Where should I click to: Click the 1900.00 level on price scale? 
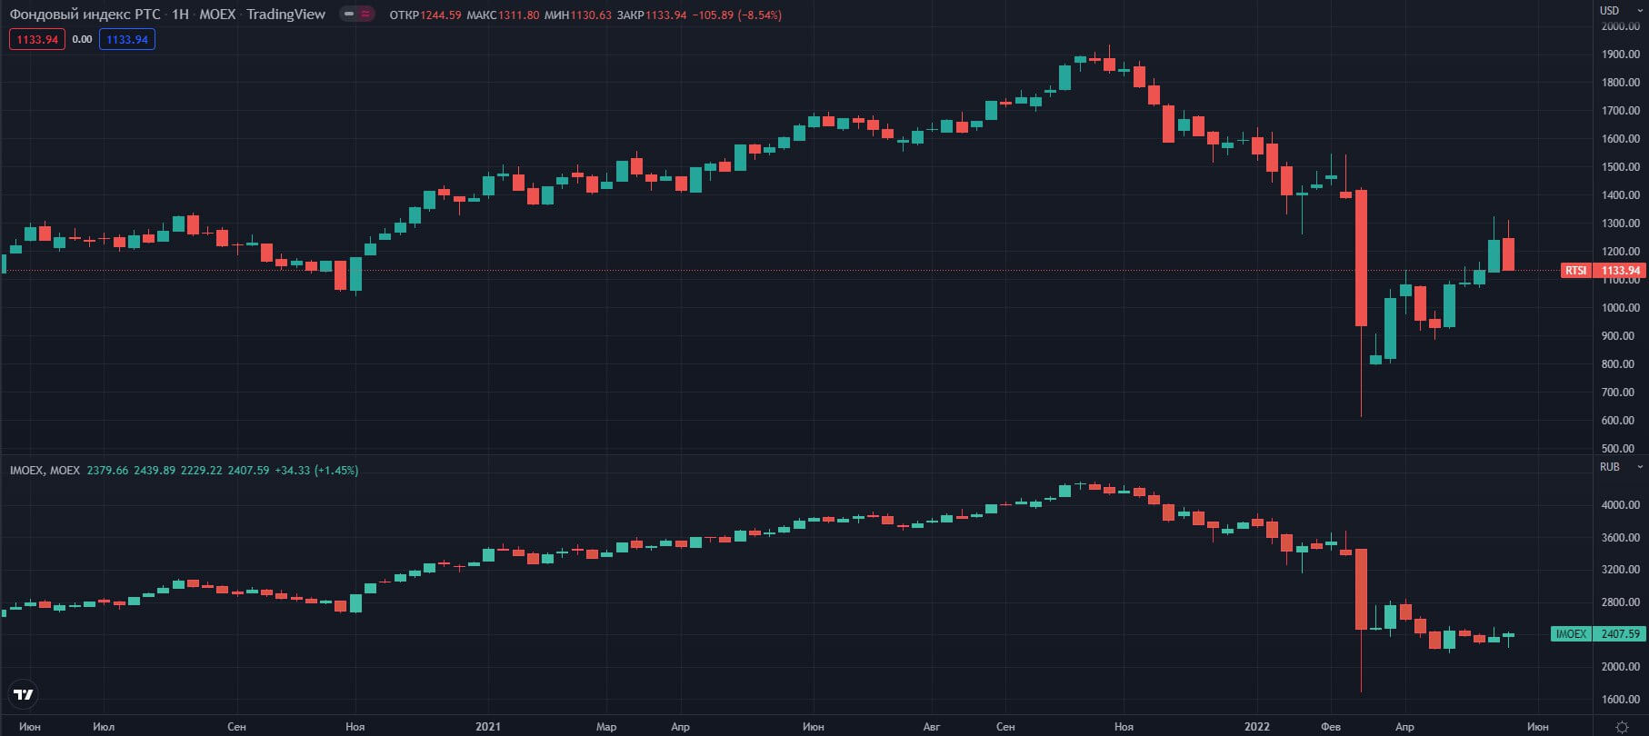pyautogui.click(x=1621, y=55)
